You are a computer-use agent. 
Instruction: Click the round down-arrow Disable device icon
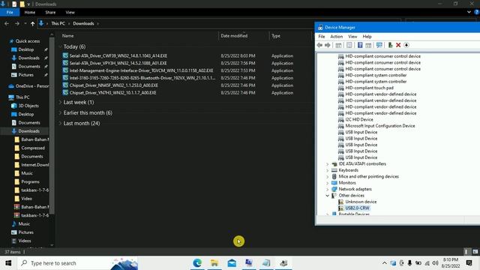(406, 45)
